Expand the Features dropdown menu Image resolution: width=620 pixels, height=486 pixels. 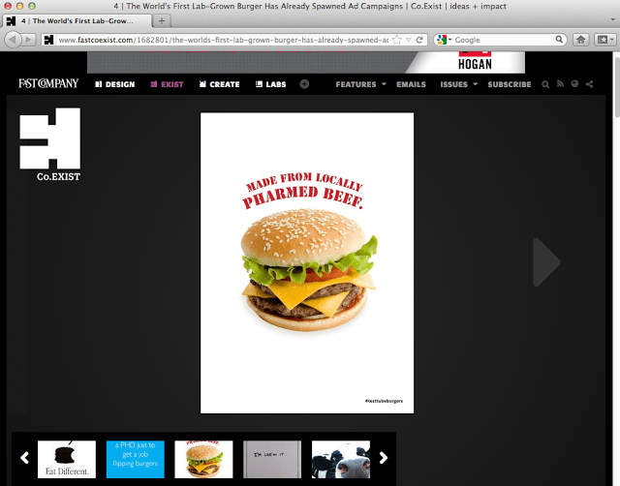coord(360,84)
